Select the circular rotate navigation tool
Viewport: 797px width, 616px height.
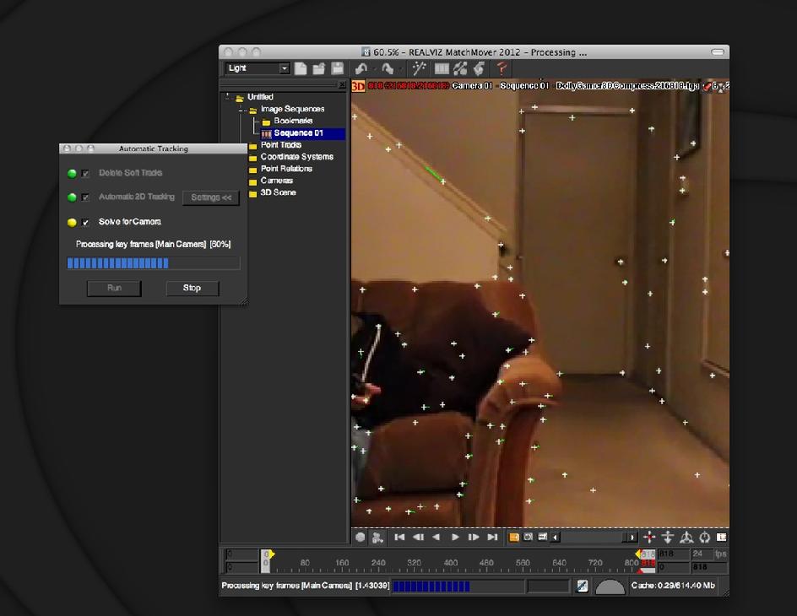tap(704, 538)
